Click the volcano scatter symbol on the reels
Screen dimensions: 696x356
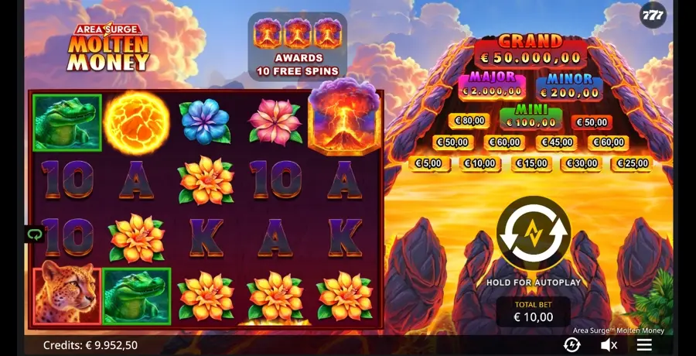(344, 116)
